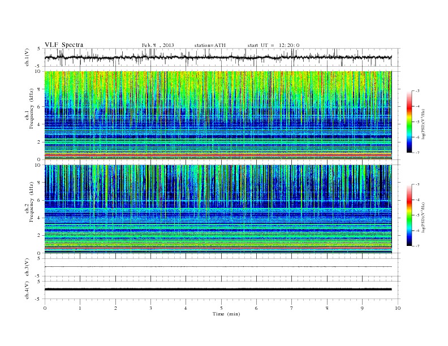This screenshot has width=448, height=346.
Task: Click the time axis tick label "1"
Action: (80, 308)
